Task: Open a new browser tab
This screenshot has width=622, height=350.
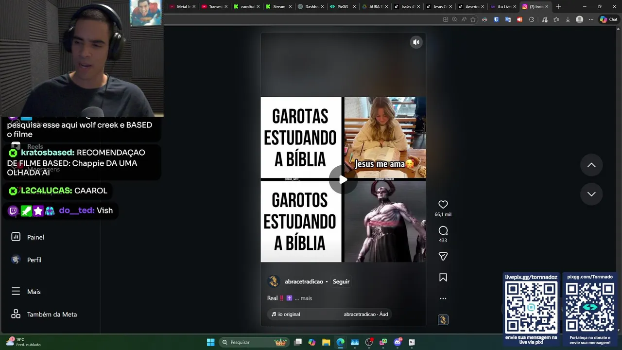Action: click(558, 7)
